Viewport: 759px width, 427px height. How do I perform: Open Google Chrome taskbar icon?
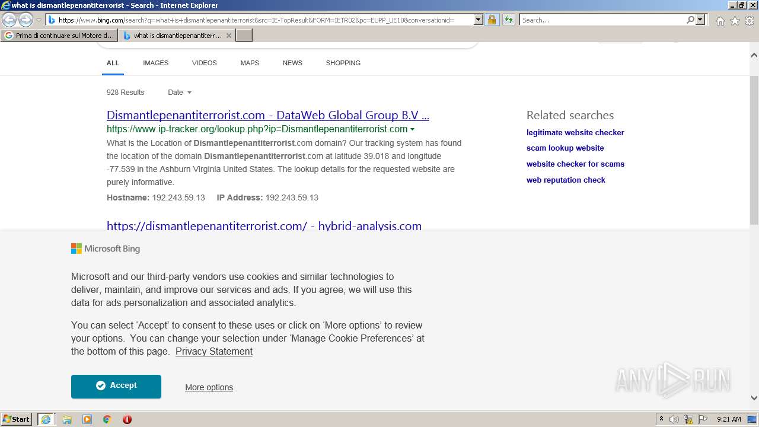click(107, 419)
